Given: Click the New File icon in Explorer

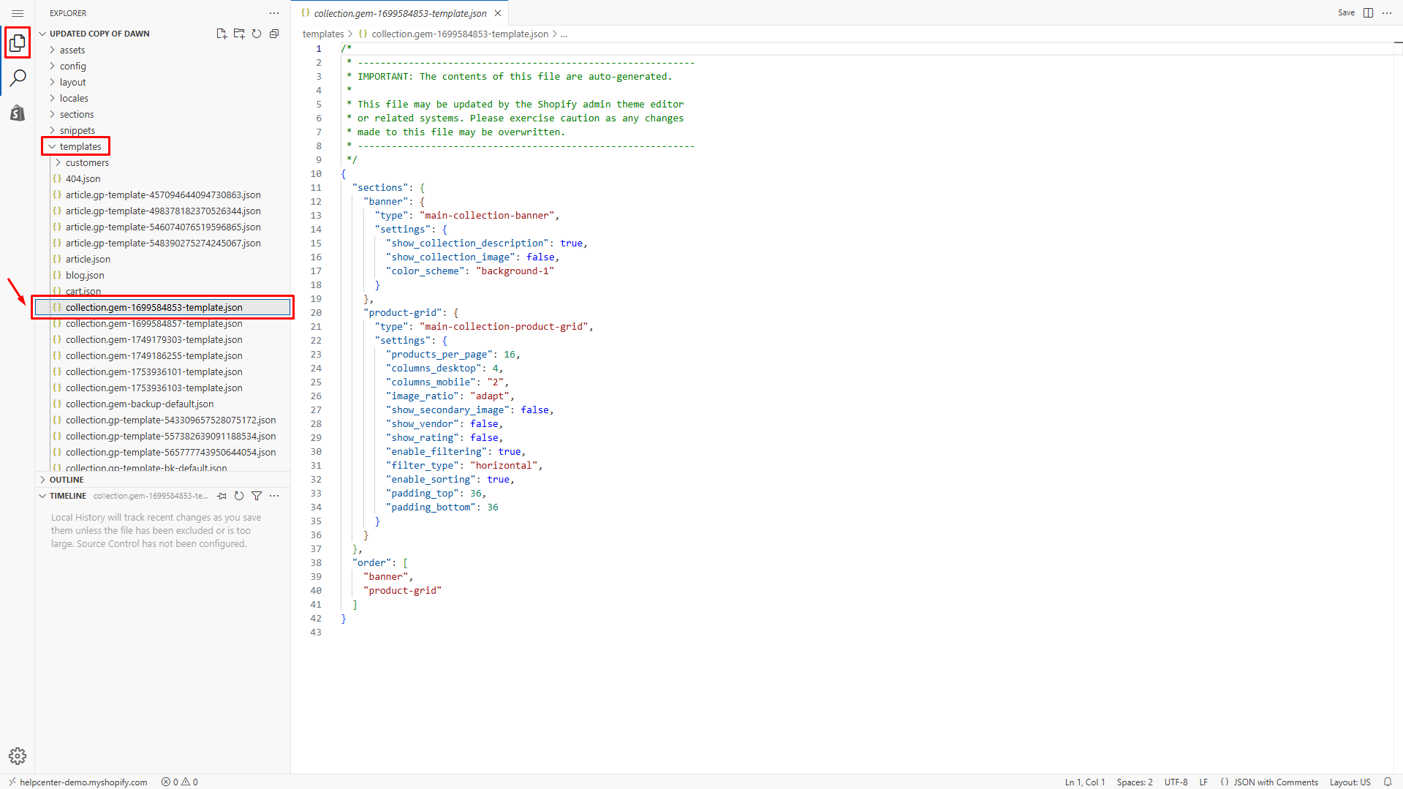Looking at the screenshot, I should 222,34.
